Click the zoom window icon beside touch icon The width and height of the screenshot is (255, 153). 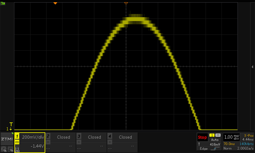coord(10,148)
